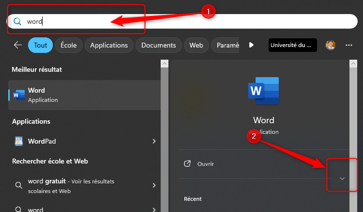The width and height of the screenshot is (363, 212).
Task: Click the Université du account button
Action: tap(292, 45)
